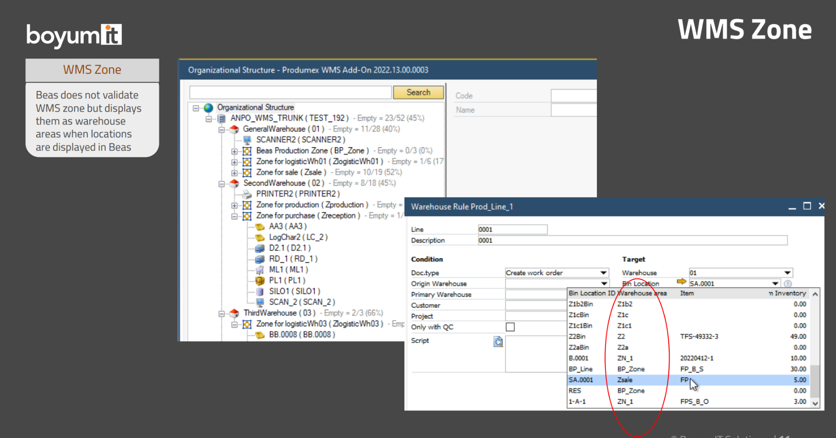The image size is (836, 438).
Task: Select the RES row in bin list
Action: (689, 390)
